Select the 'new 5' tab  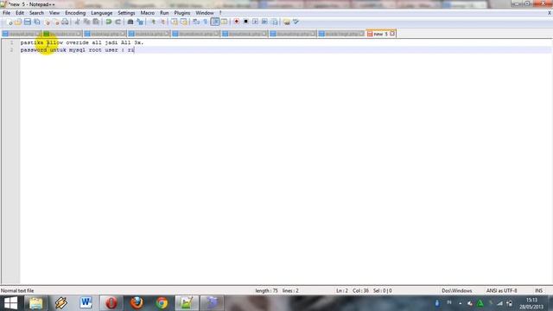pos(380,34)
